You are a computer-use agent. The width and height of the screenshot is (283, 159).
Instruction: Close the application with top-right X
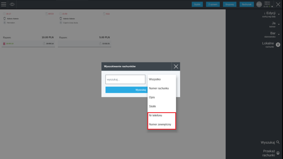point(278,4)
